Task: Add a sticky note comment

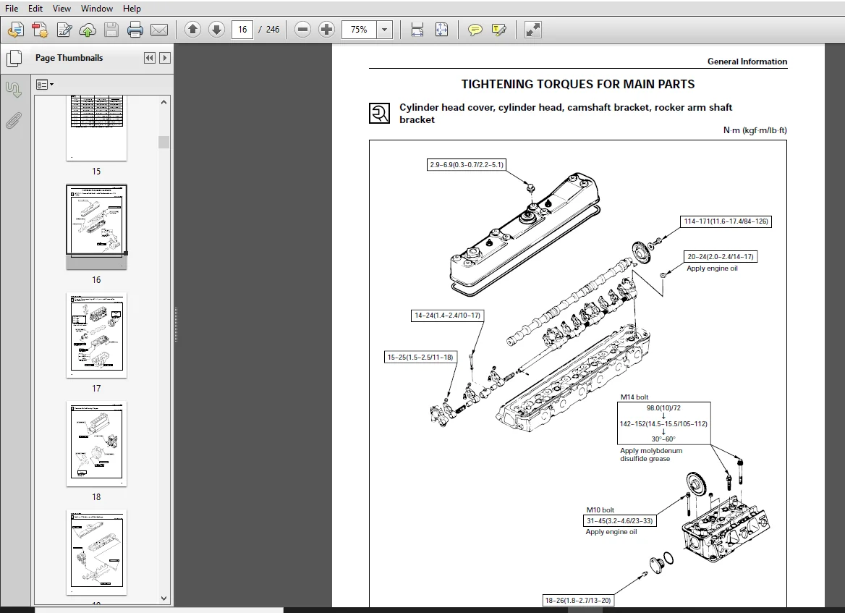Action: (x=475, y=30)
